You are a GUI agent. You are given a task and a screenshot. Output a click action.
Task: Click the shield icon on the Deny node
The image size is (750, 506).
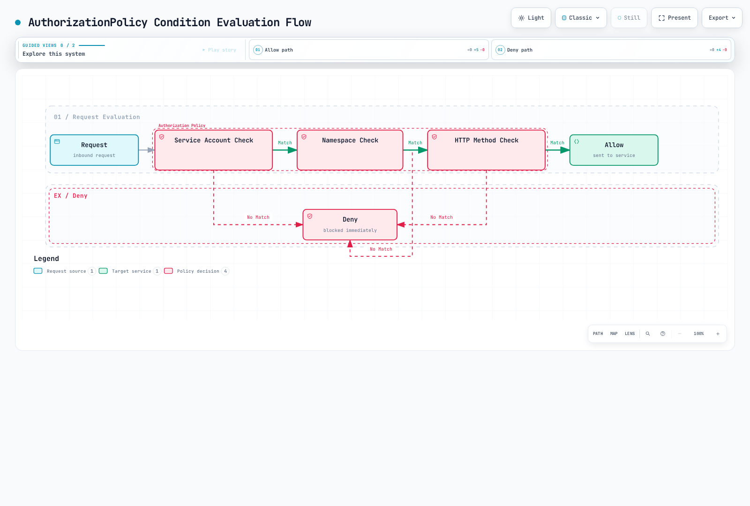310,216
